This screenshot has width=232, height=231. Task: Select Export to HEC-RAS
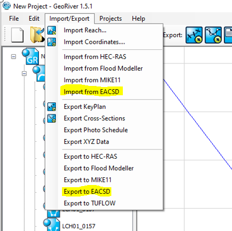[104, 157]
